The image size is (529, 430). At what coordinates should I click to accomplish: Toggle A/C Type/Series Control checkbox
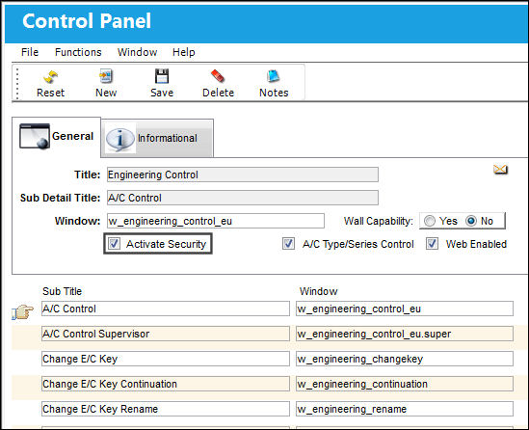click(288, 243)
